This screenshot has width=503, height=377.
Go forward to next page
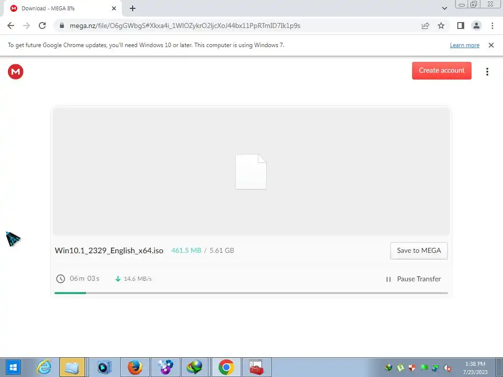point(27,26)
